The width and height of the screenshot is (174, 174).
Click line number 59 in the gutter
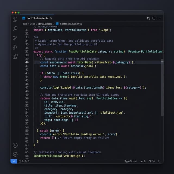pyautogui.click(x=27, y=131)
